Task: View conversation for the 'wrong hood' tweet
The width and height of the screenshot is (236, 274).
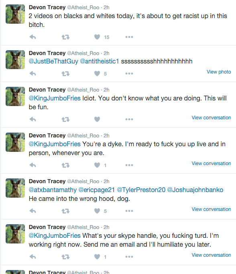Action: point(211,209)
